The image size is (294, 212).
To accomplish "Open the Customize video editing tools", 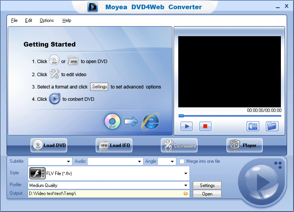I will (x=179, y=145).
